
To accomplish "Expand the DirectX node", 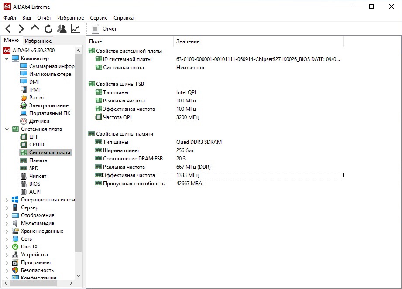I will (x=7, y=247).
